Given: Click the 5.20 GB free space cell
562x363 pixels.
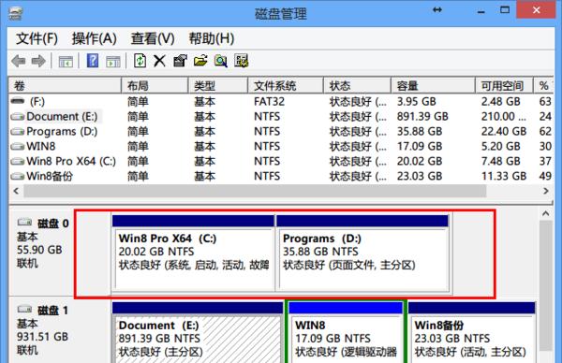Looking at the screenshot, I should pos(500,147).
